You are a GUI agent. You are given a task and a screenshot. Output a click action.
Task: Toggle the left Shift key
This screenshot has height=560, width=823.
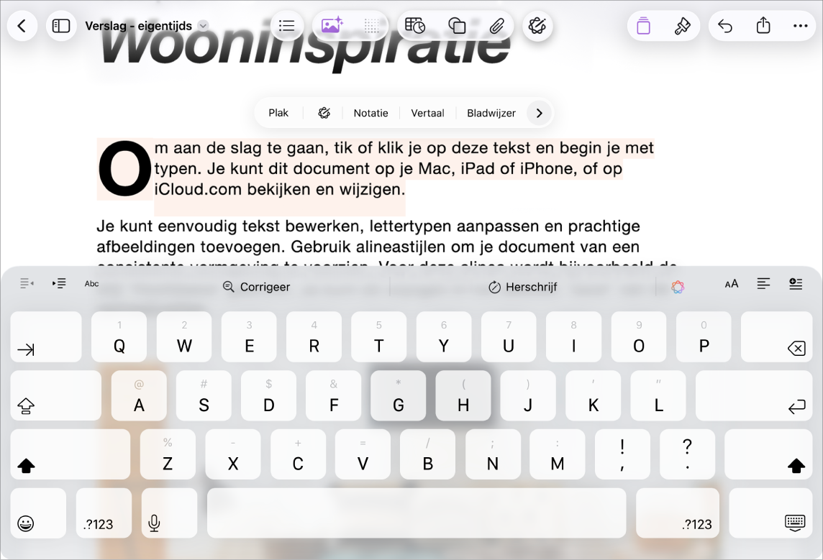71,454
